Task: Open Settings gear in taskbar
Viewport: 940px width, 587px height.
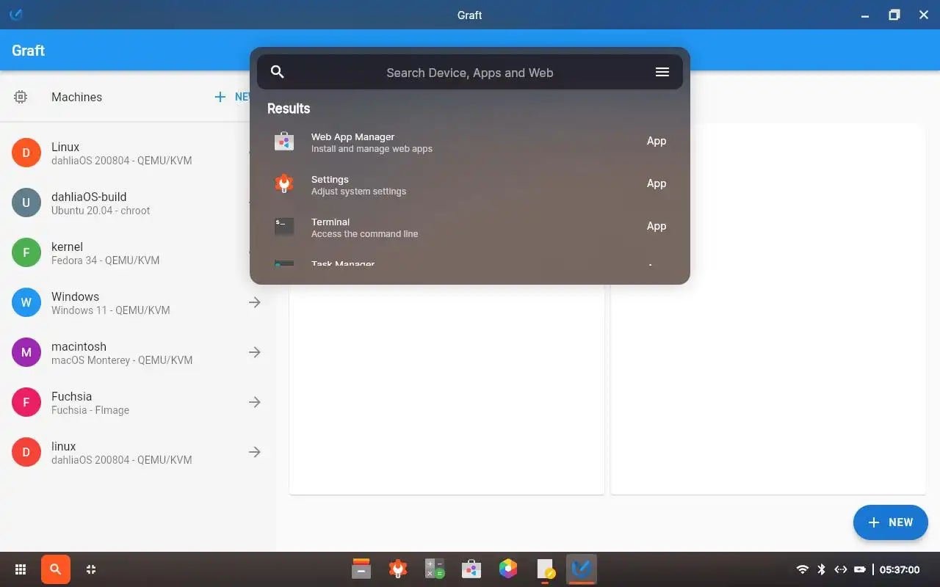Action: coord(398,569)
